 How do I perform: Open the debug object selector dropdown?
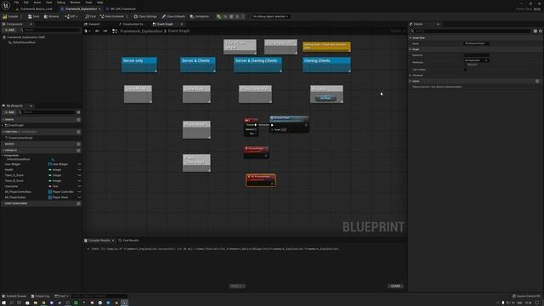[271, 16]
